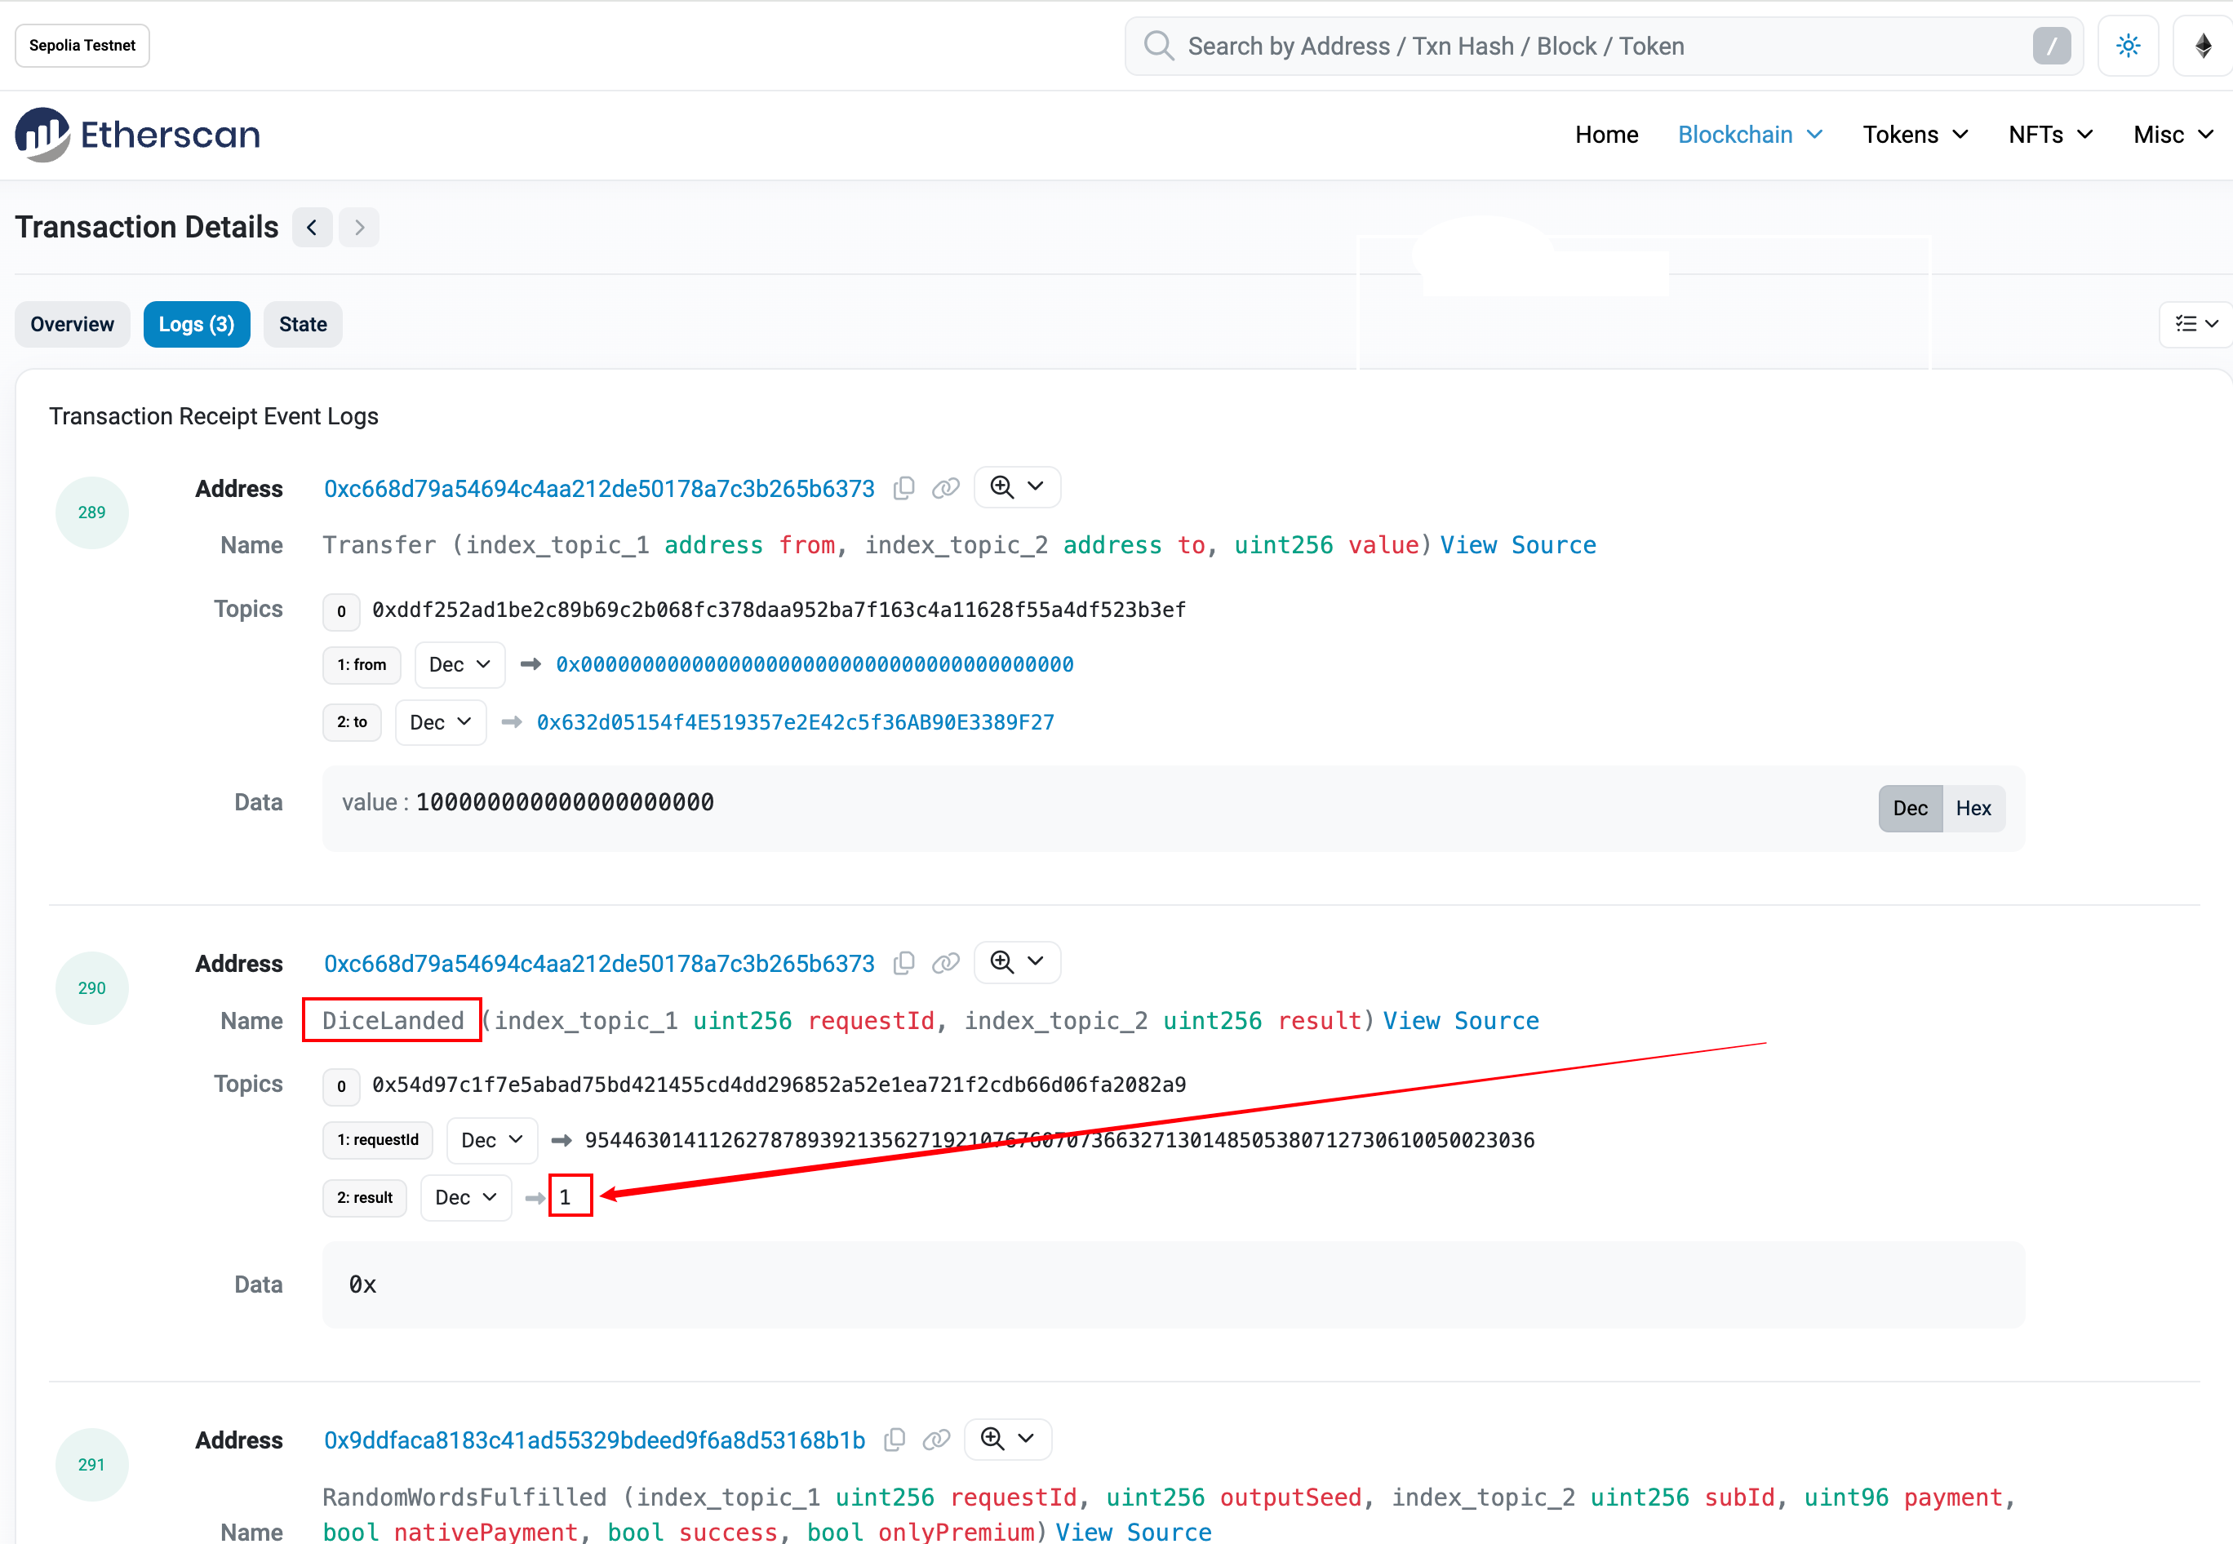
Task: Click the 1: from topic label
Action: [x=362, y=664]
